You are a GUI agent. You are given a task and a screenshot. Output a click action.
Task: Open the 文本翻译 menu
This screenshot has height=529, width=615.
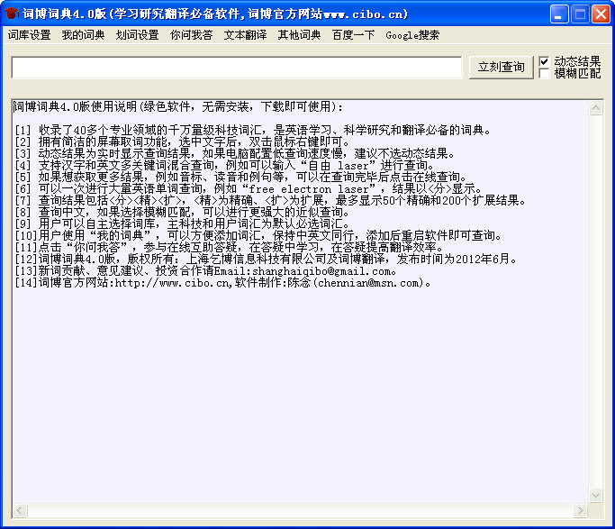245,35
